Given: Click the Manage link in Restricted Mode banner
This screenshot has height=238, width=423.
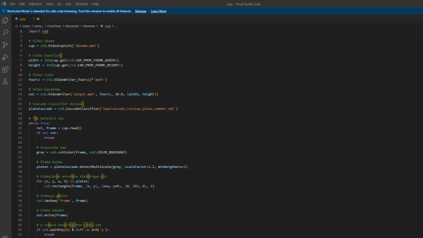Looking at the screenshot, I should coord(141,11).
